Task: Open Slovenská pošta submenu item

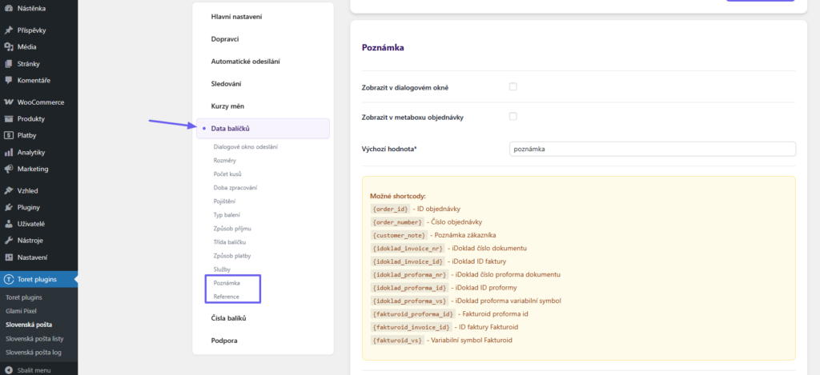Action: [x=29, y=325]
